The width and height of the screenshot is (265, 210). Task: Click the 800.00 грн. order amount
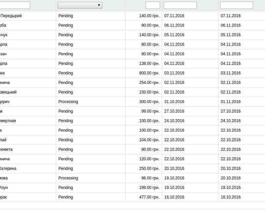pyautogui.click(x=149, y=73)
